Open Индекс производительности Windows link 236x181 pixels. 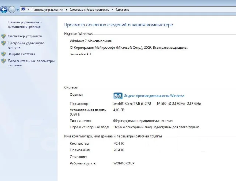(x=154, y=96)
